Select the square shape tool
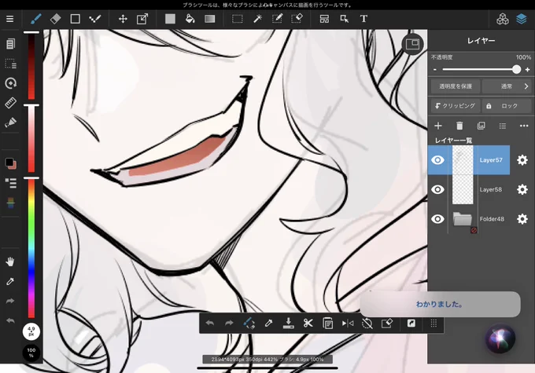Viewport: 535px width, 373px height. tap(75, 19)
